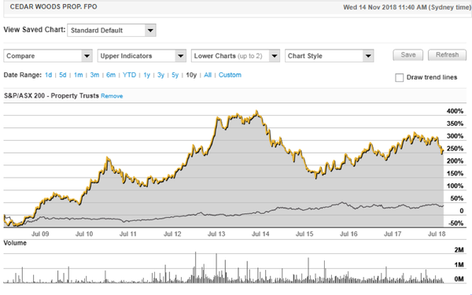Select the 5y date range

(175, 75)
